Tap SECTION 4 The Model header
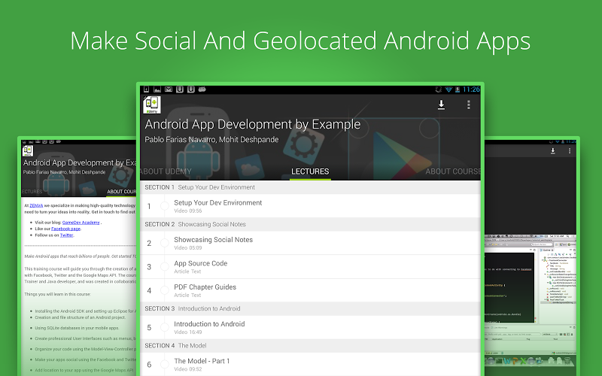 pos(310,345)
